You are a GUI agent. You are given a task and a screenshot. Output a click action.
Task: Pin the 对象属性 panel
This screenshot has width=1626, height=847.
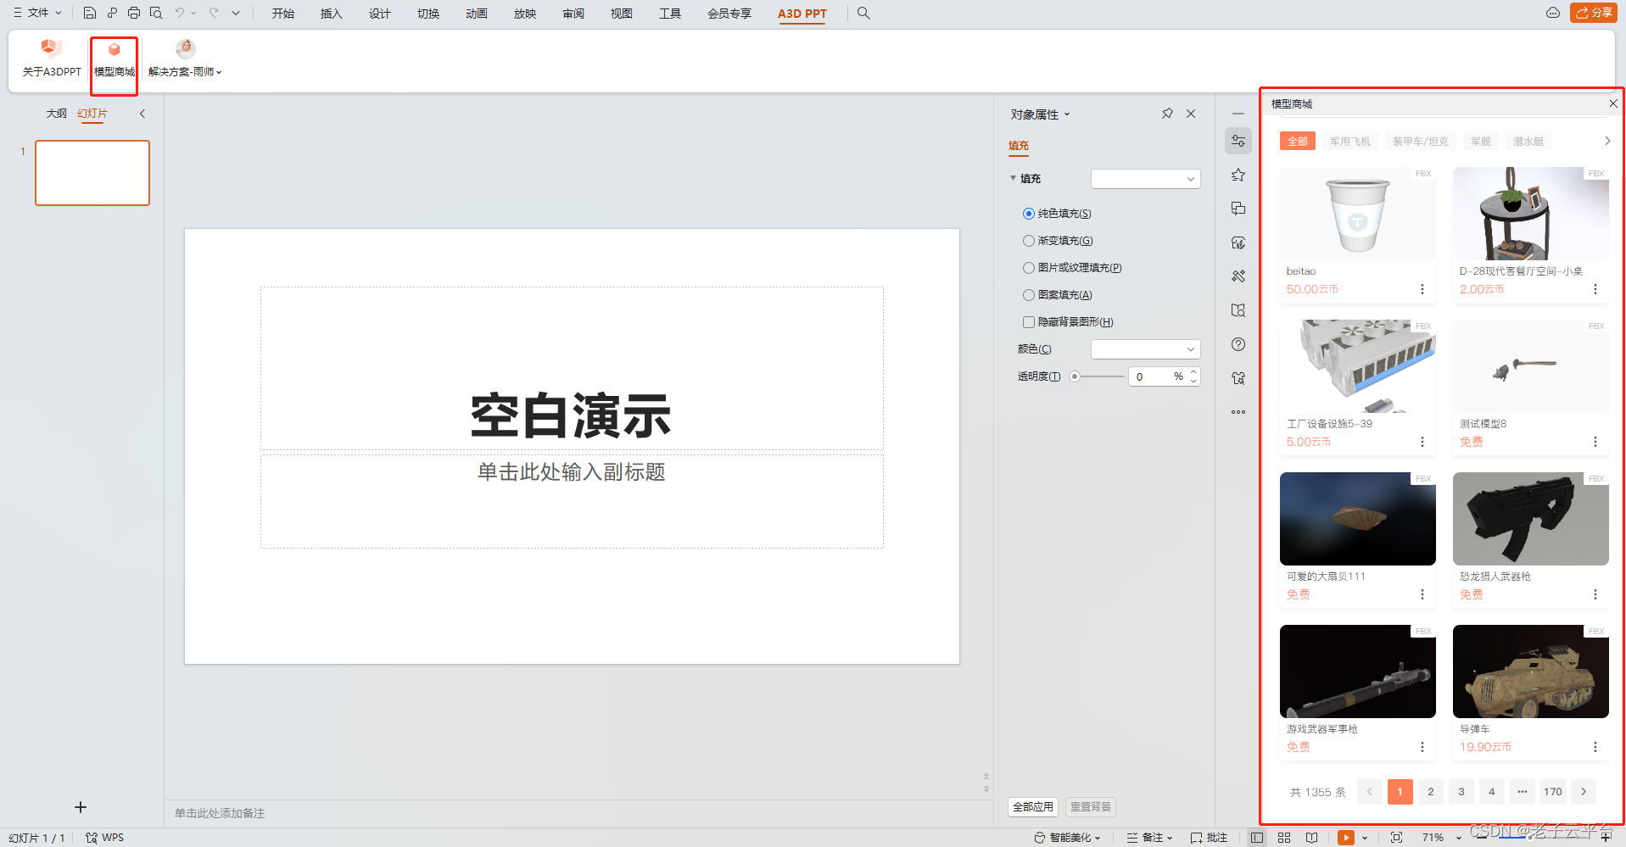(x=1167, y=114)
